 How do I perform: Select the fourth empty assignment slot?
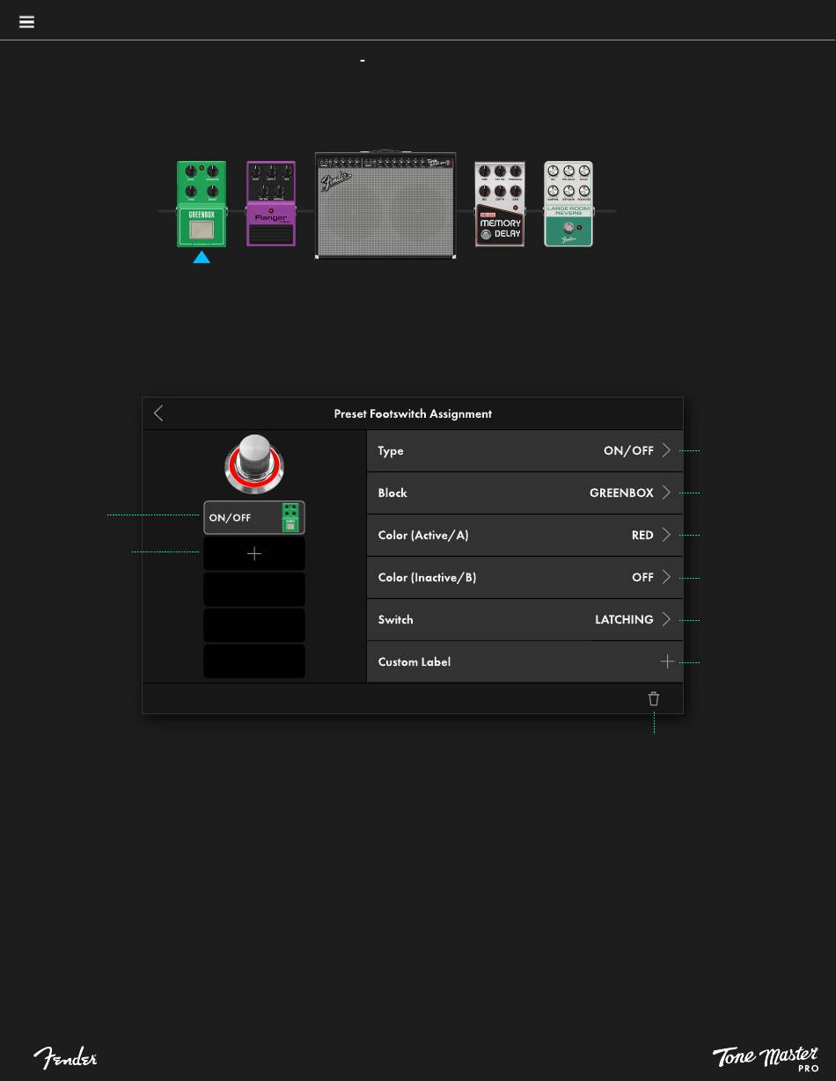coord(254,625)
